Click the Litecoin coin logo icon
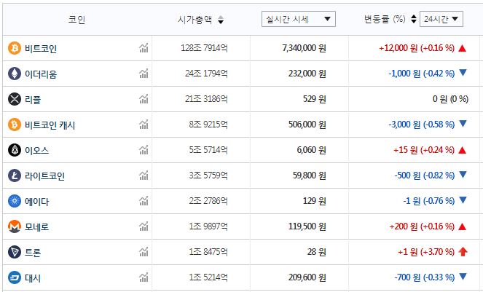Image resolution: width=483 pixels, height=292 pixels. tap(14, 175)
